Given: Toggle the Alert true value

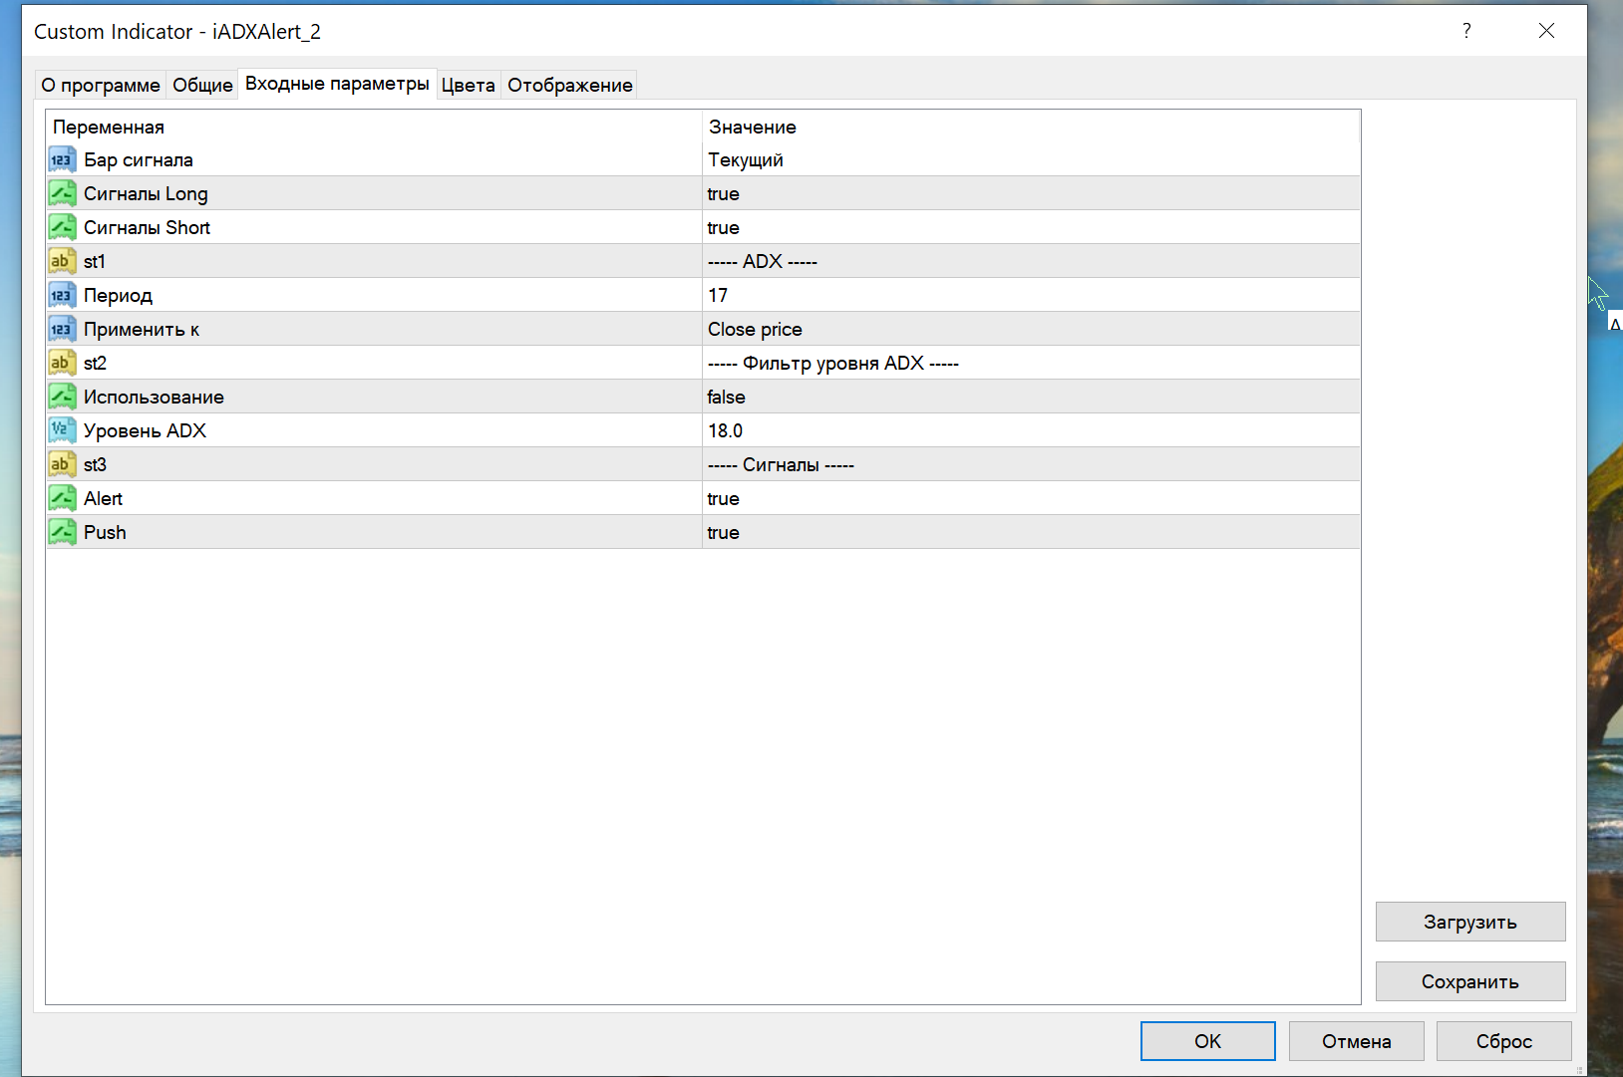Looking at the screenshot, I should pos(724,499).
